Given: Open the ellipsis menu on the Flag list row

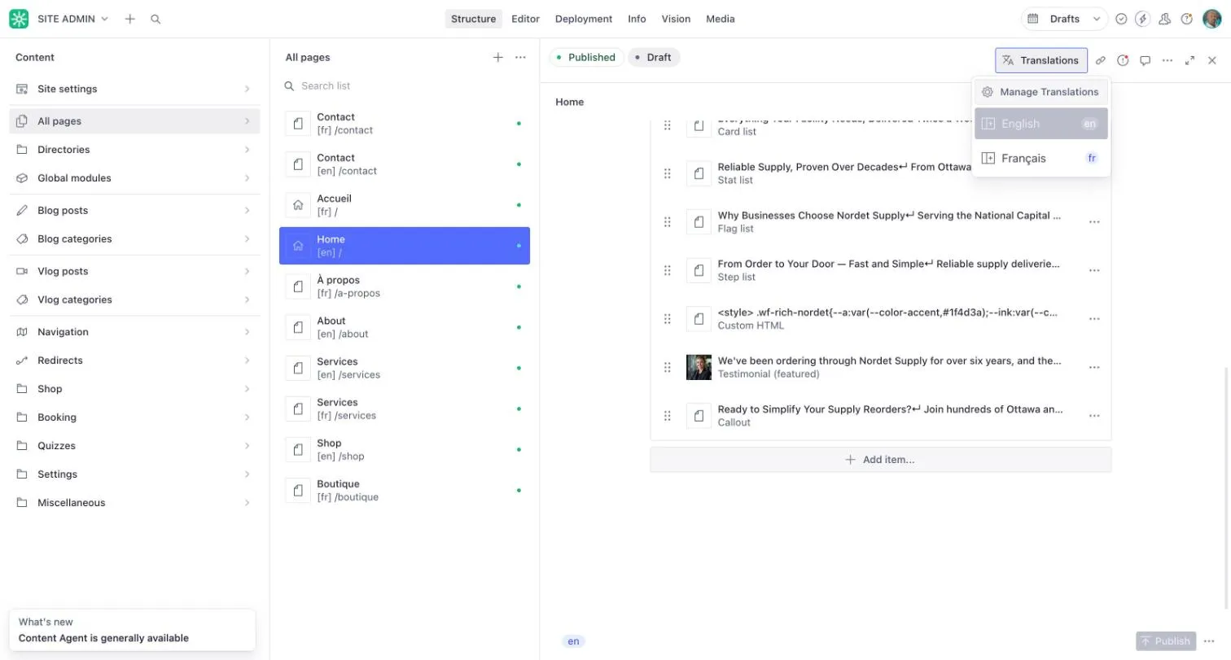Looking at the screenshot, I should coord(1094,222).
